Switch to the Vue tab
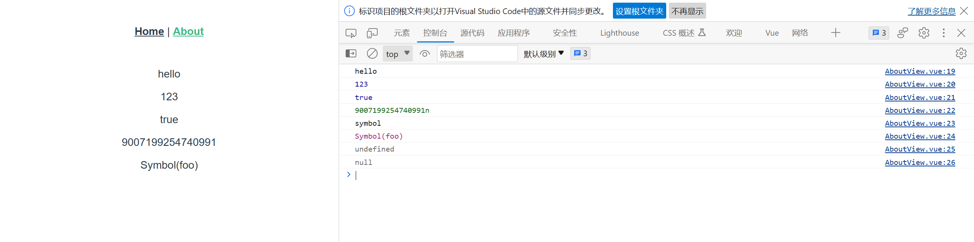This screenshot has height=242, width=974. click(x=772, y=33)
